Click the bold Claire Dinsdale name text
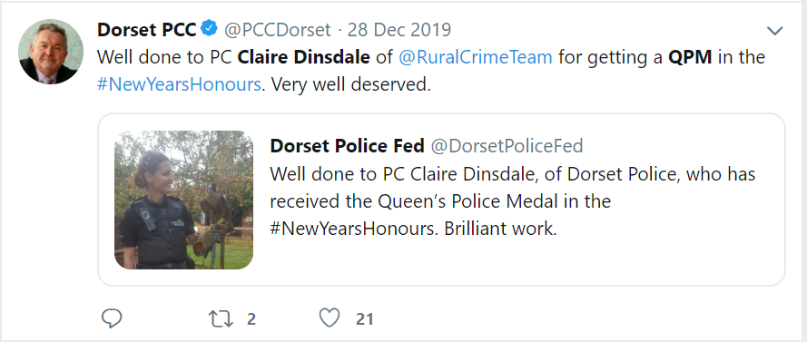Screen dimensions: 807x342 pos(304,57)
